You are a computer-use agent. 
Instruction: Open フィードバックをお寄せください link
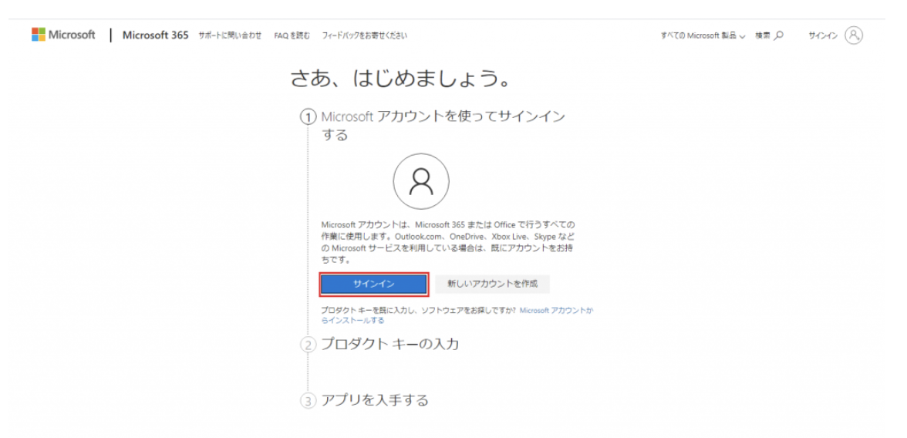[x=364, y=35]
